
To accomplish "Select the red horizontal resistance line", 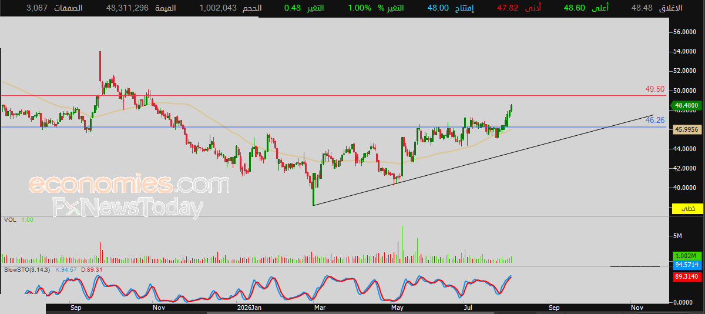I will 335,95.
